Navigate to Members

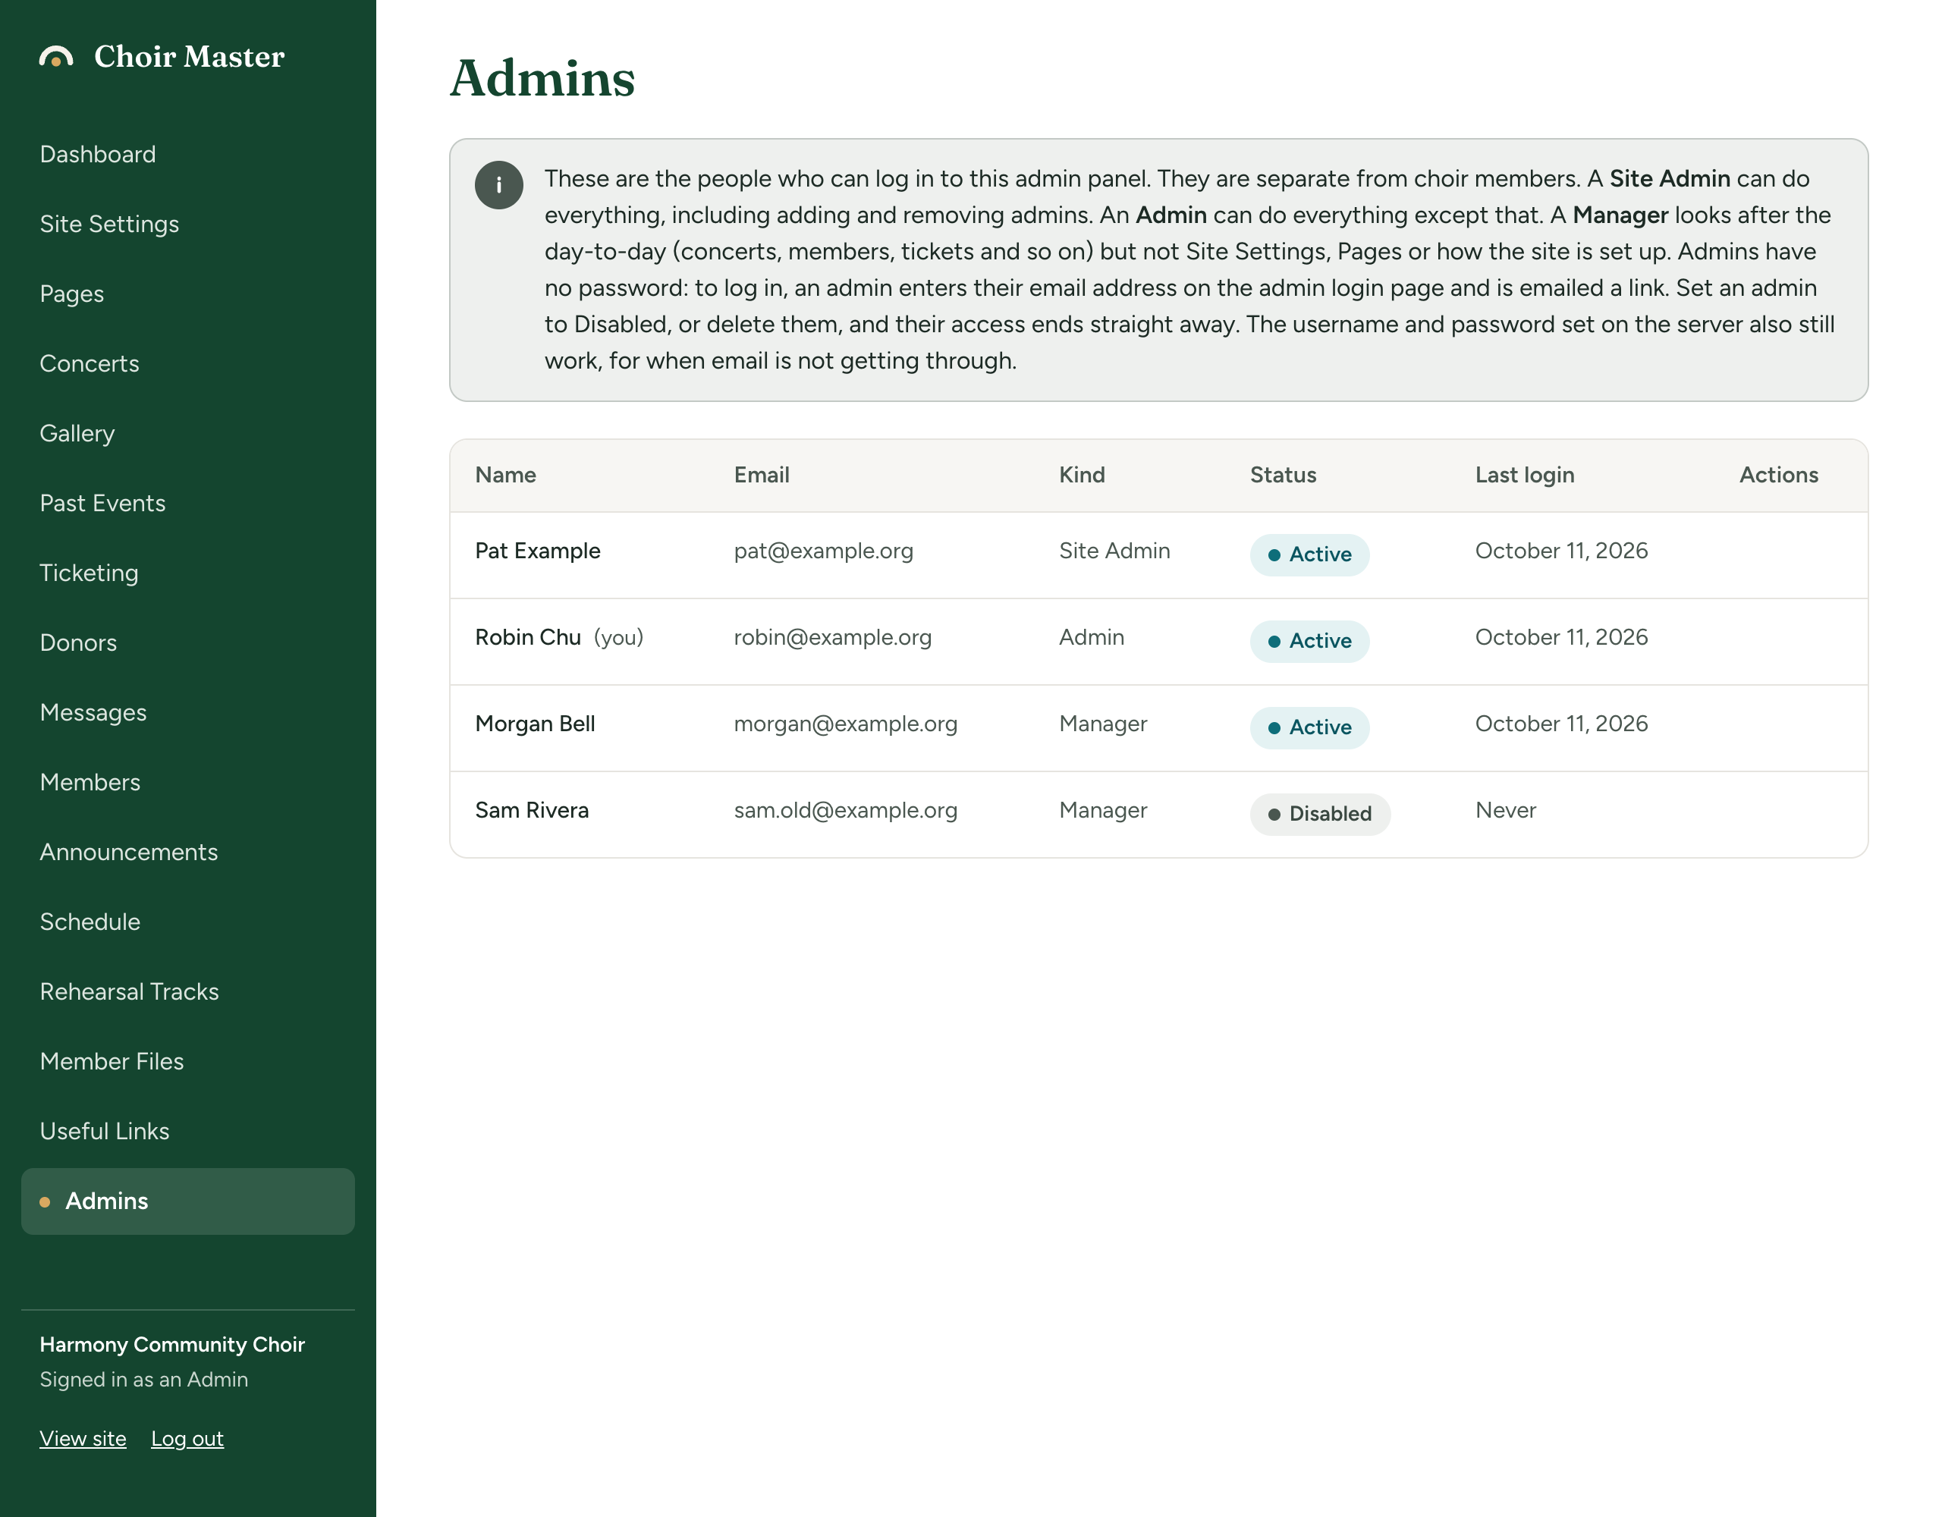click(90, 783)
